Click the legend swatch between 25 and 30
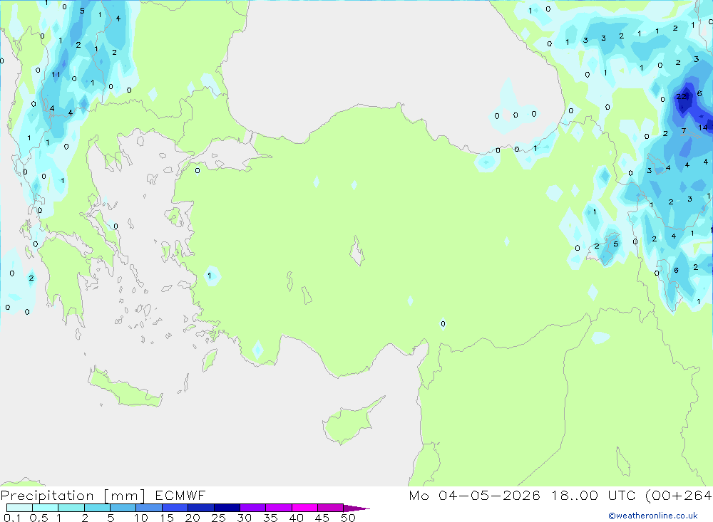This screenshot has width=713, height=522. [227, 508]
